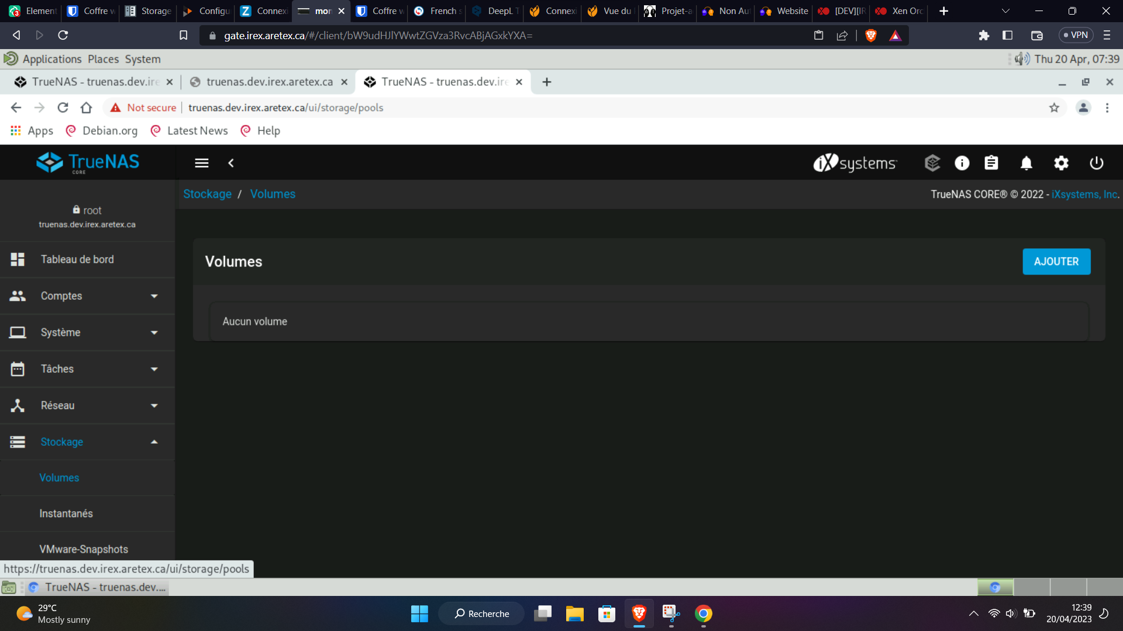Open VMware-Snapshots storage section
This screenshot has width=1123, height=631.
(84, 549)
